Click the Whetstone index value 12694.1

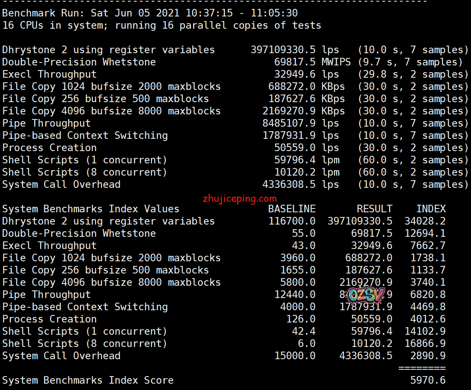[x=428, y=233]
